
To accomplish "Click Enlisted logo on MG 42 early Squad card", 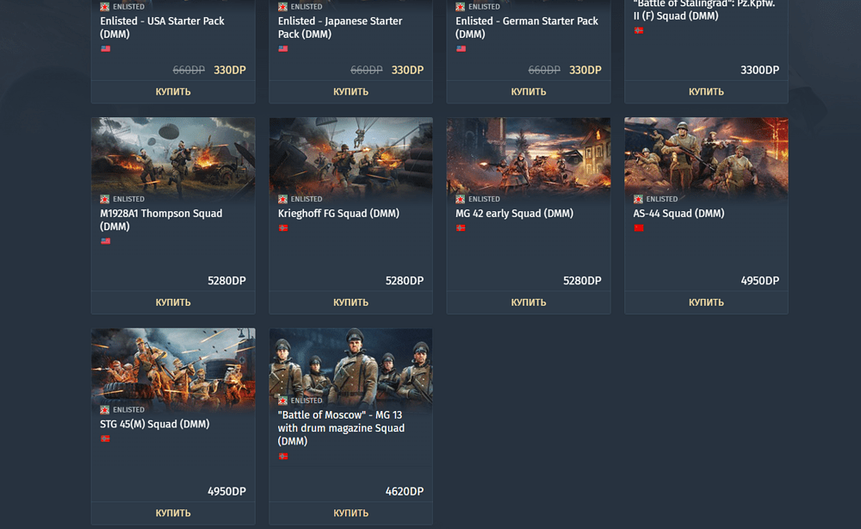I will pos(460,199).
